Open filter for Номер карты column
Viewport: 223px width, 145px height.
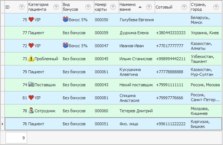(113, 7)
